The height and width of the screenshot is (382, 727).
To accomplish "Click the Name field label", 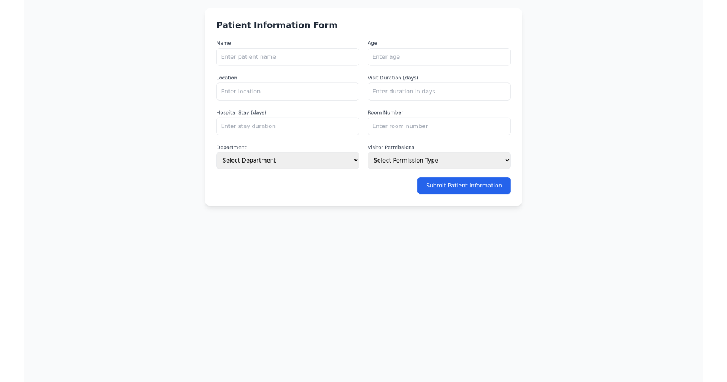I will coord(224,43).
